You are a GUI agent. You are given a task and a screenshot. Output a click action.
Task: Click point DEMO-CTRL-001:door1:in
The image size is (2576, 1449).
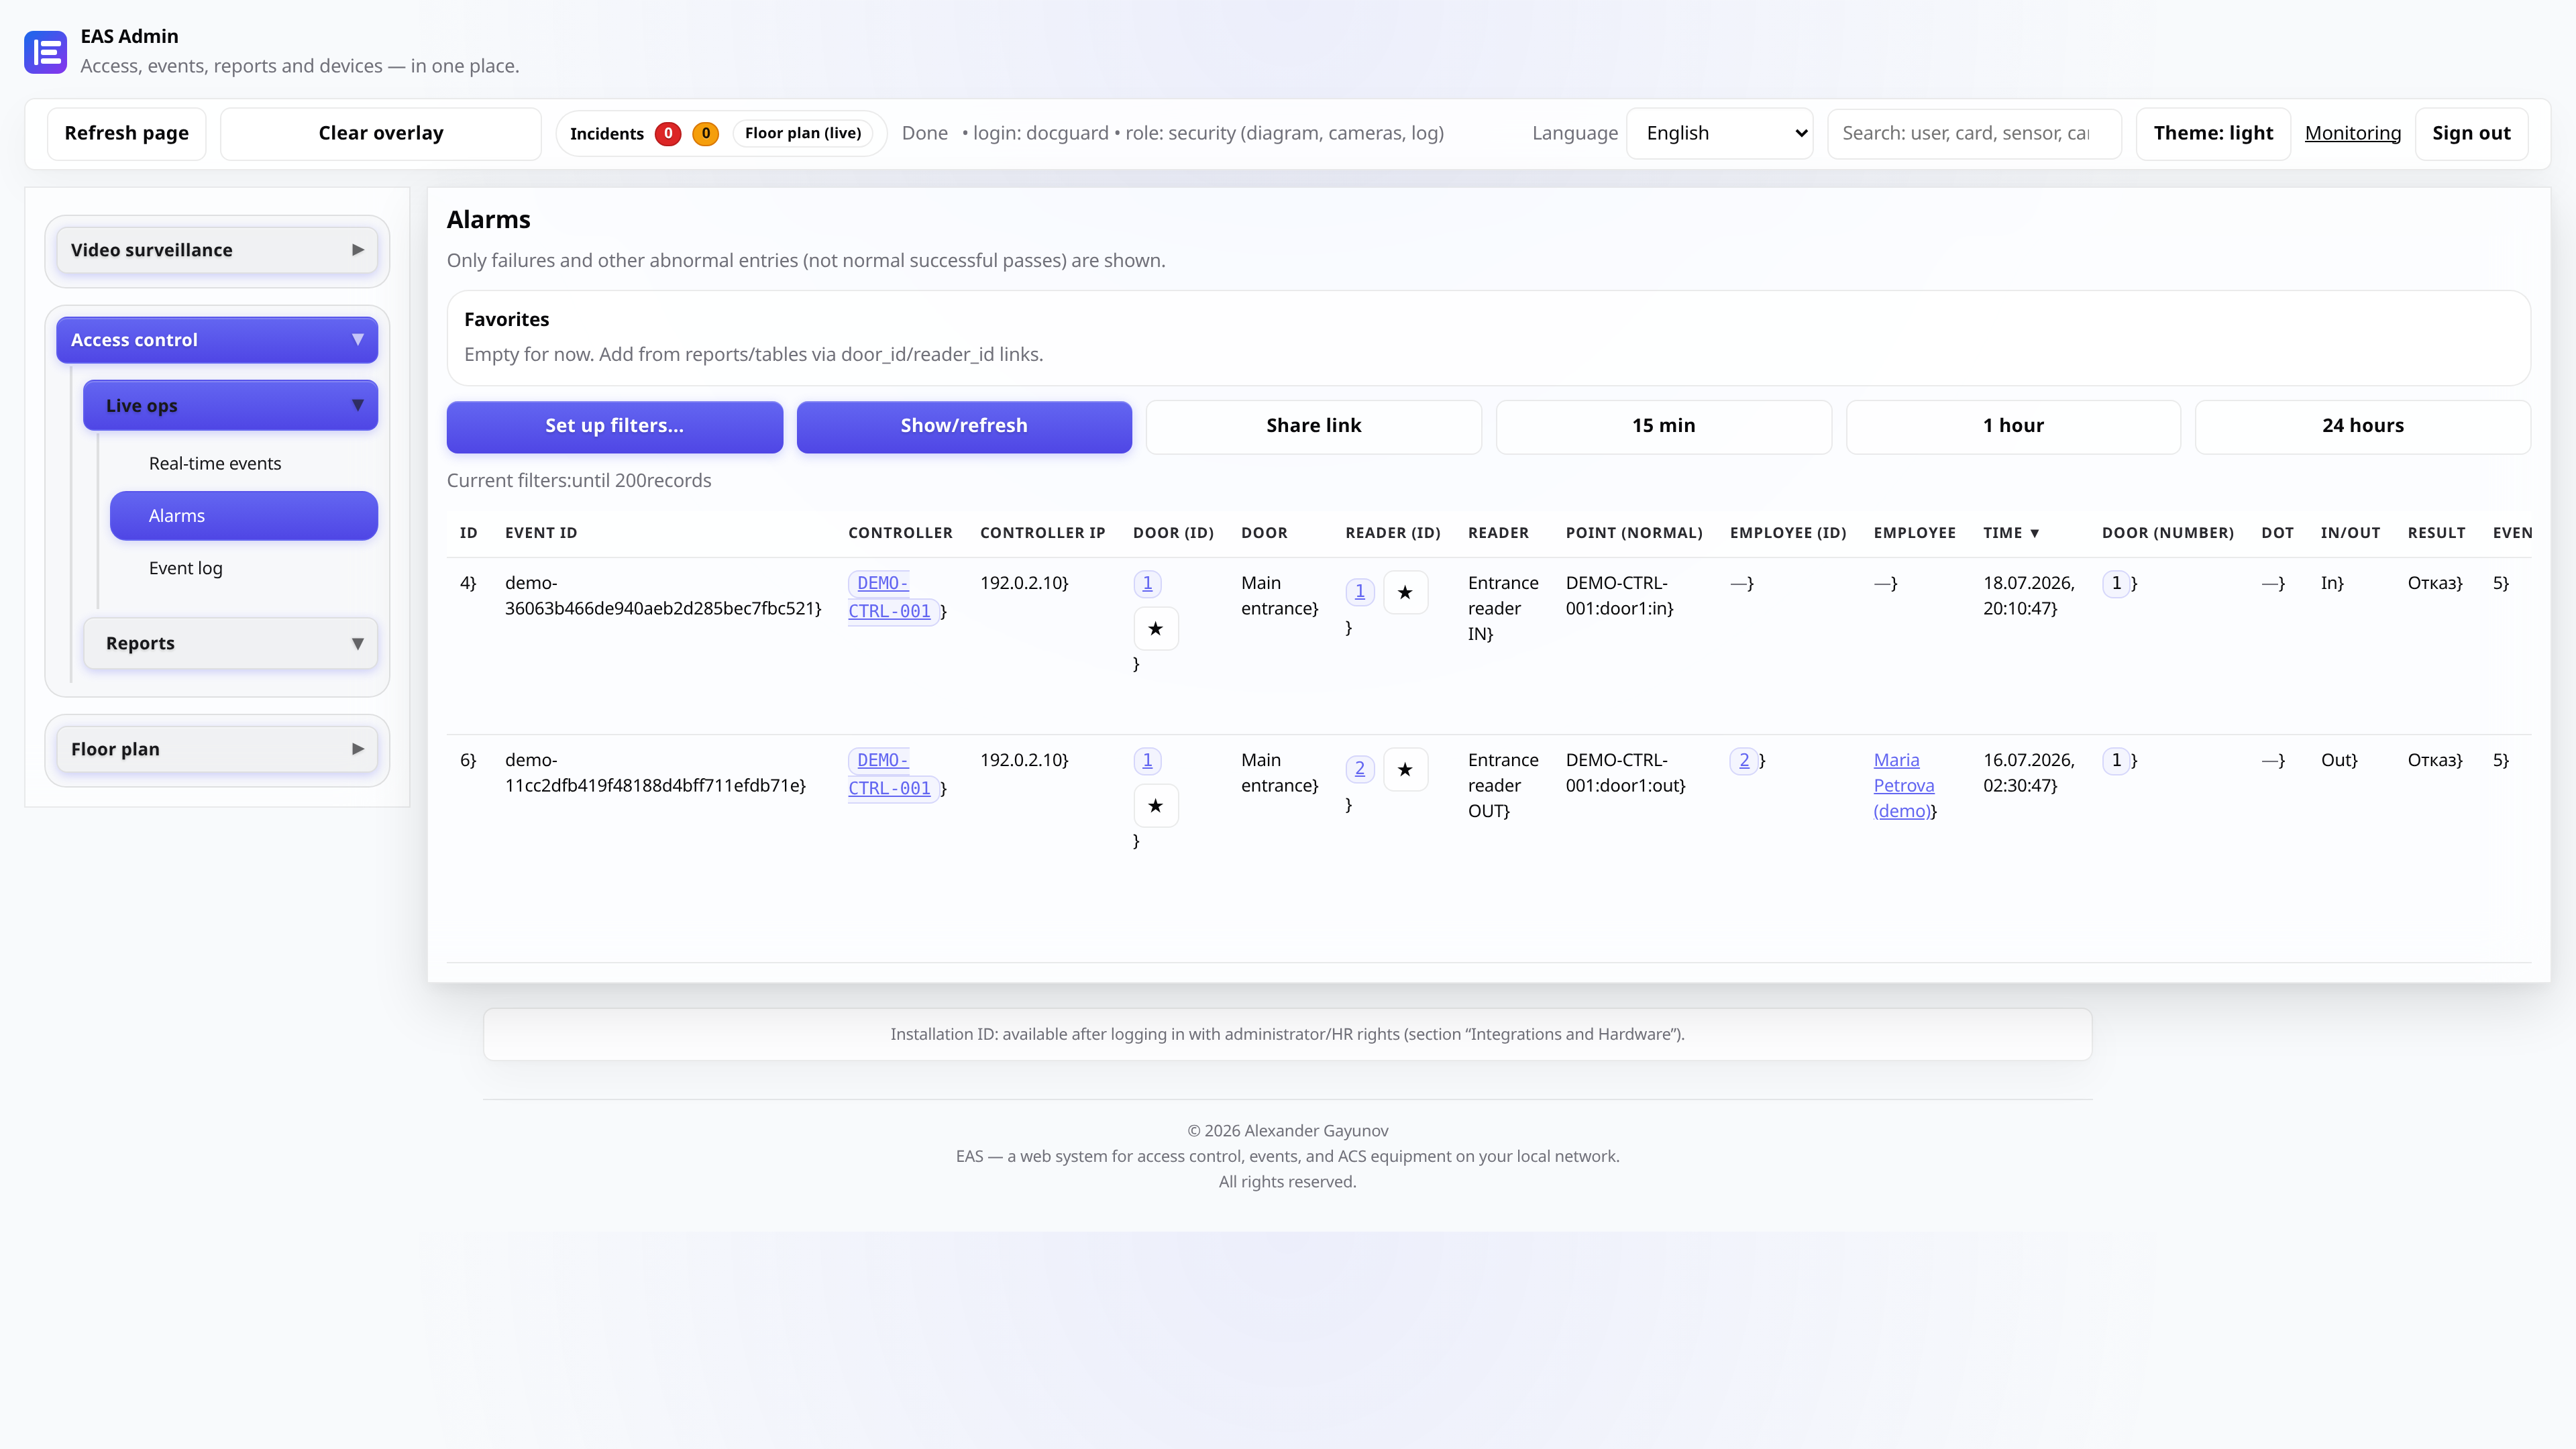tap(1620, 596)
